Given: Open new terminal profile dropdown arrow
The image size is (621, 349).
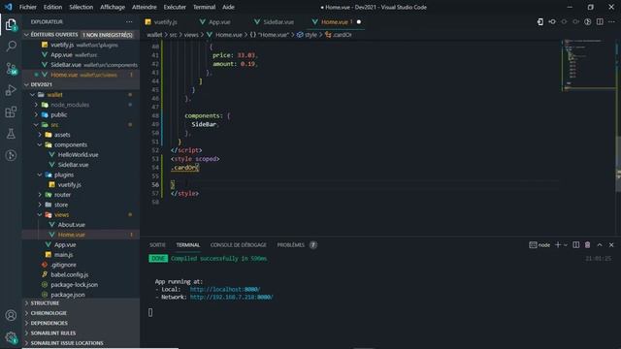Looking at the screenshot, I should tap(566, 245).
